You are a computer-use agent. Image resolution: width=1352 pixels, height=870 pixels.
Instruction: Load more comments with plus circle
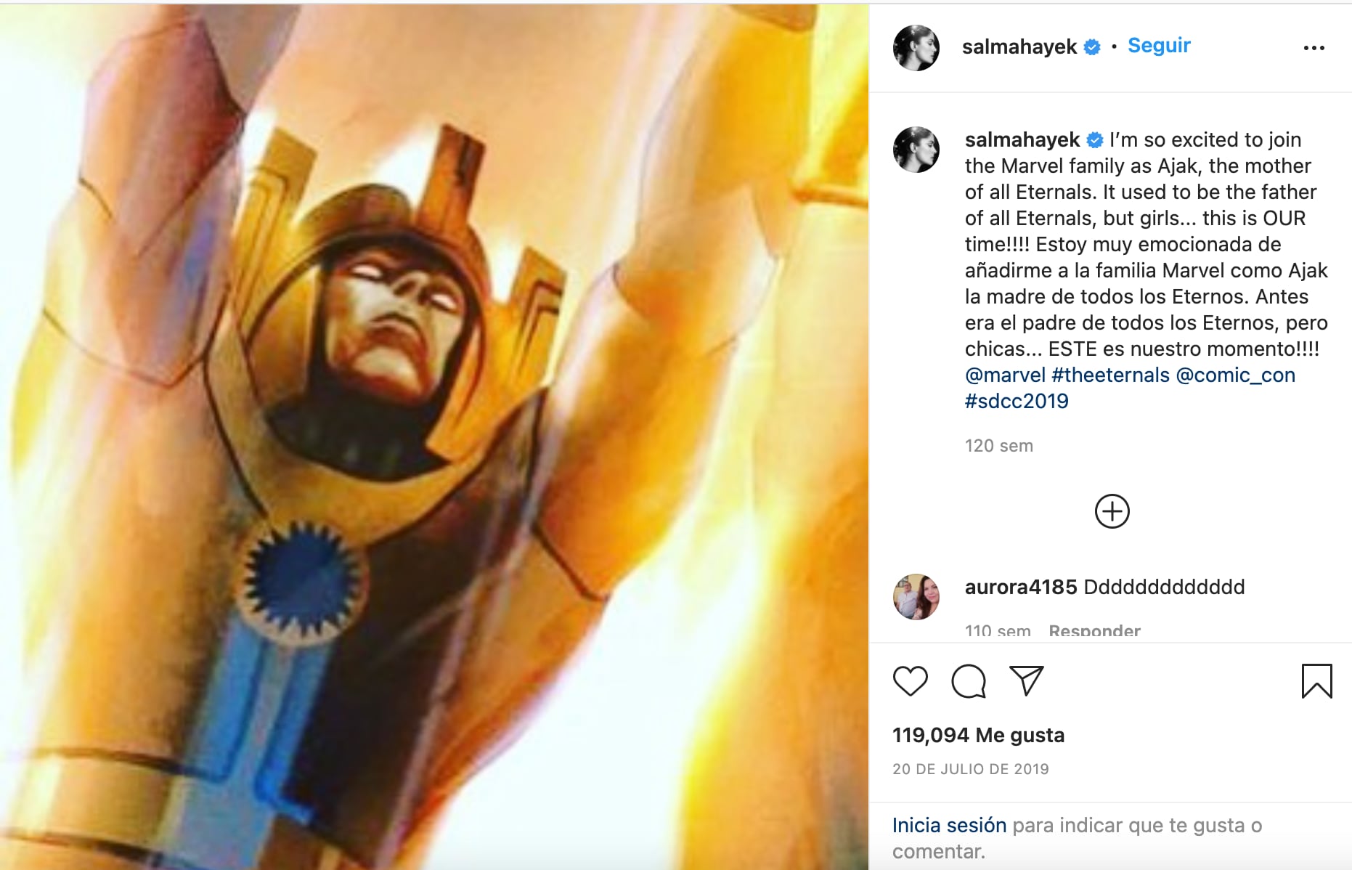point(1112,511)
